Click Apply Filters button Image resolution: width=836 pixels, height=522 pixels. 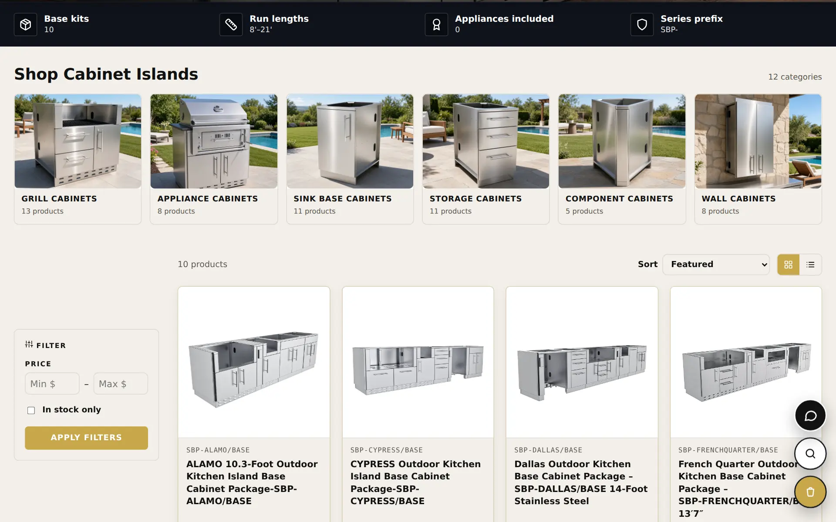[86, 438]
